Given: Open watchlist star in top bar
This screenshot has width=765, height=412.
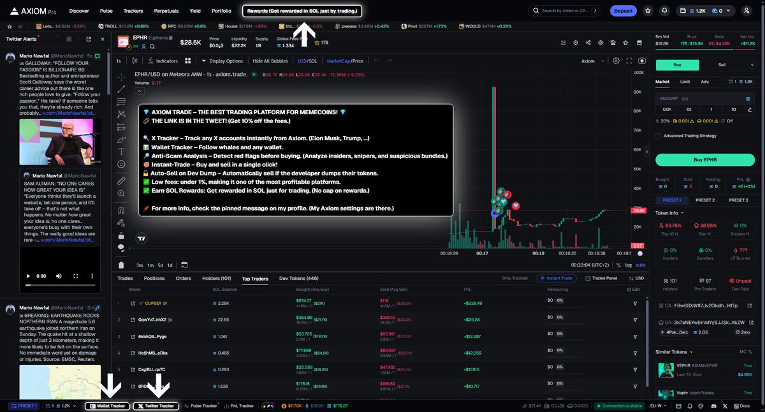Looking at the screenshot, I should pos(648,11).
